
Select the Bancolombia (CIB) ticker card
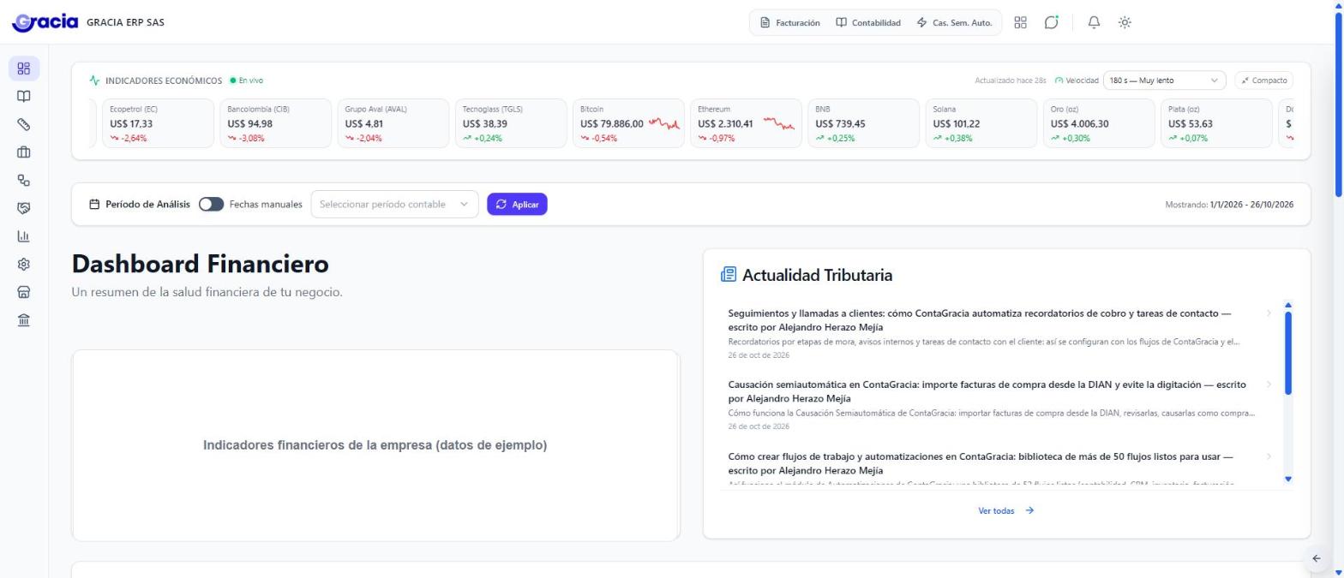tap(275, 123)
